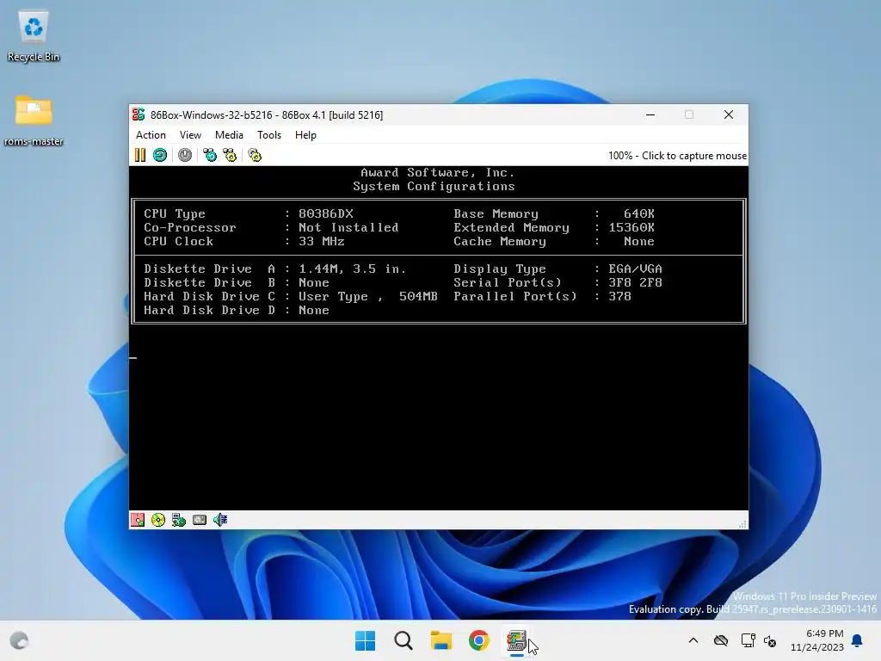Image resolution: width=881 pixels, height=661 pixels.
Task: Open the View menu
Action: pos(190,135)
